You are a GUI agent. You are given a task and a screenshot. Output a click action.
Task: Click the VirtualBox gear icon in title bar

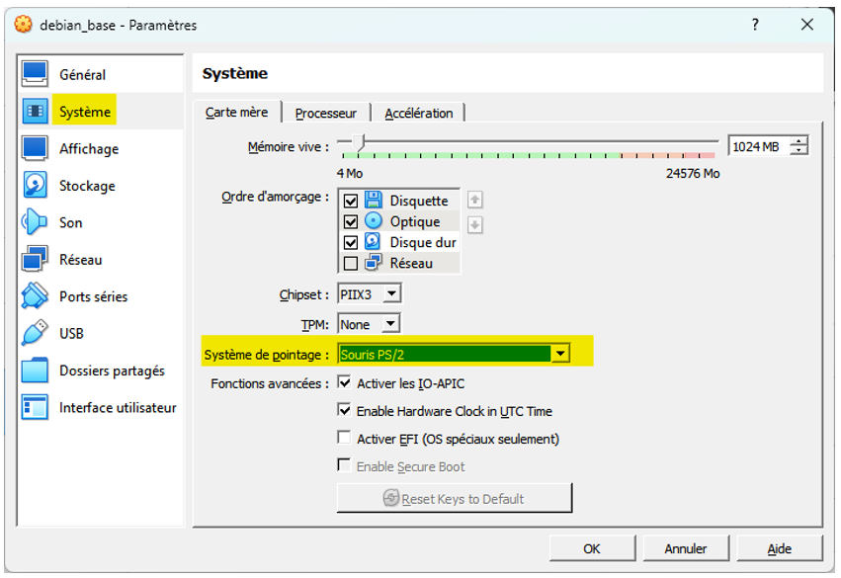coord(23,24)
